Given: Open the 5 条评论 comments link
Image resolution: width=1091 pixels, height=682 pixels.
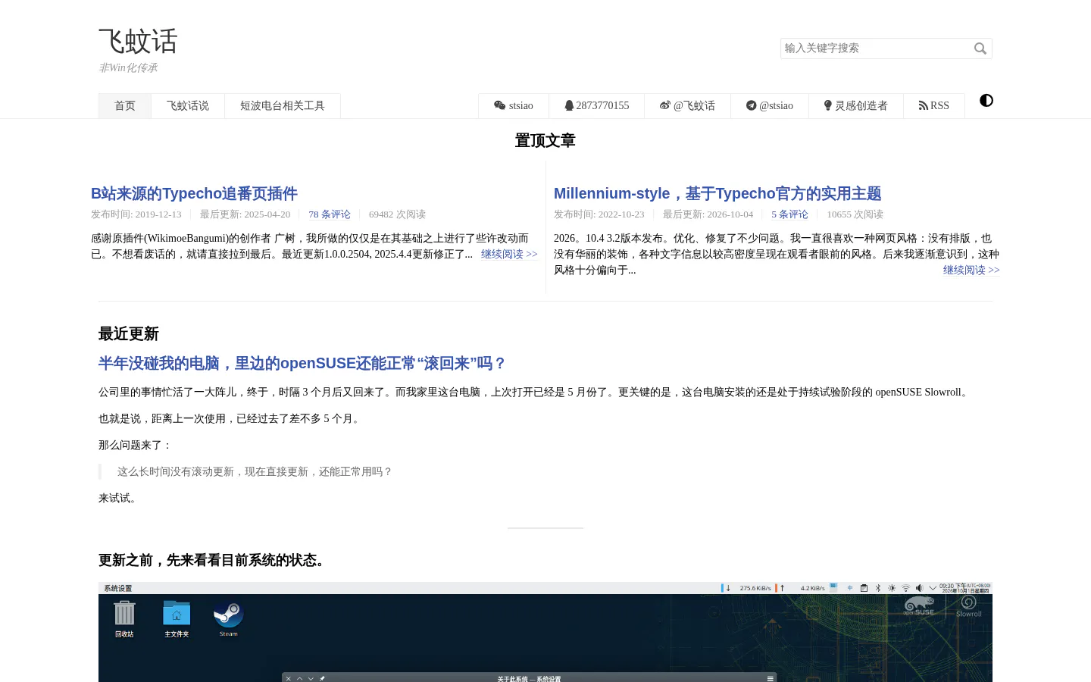Looking at the screenshot, I should 789,214.
